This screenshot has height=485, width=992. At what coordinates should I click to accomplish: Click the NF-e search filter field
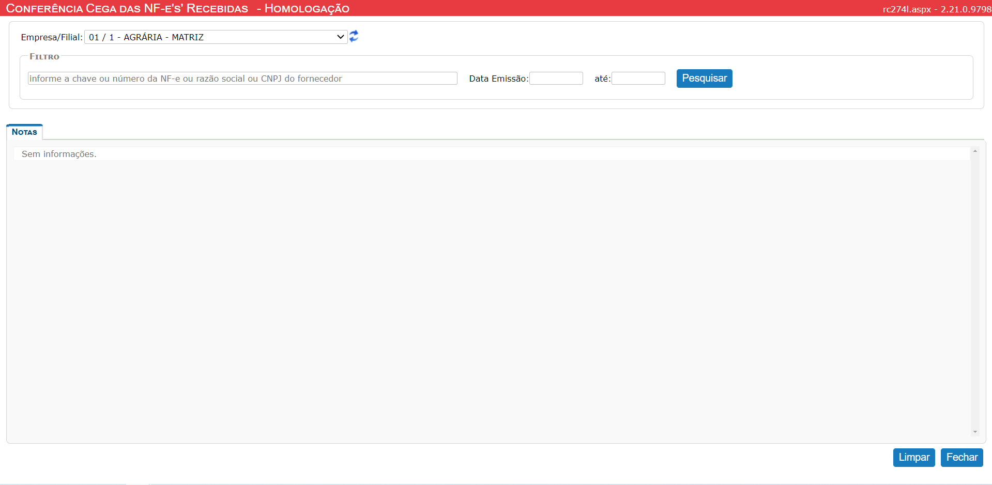click(242, 79)
